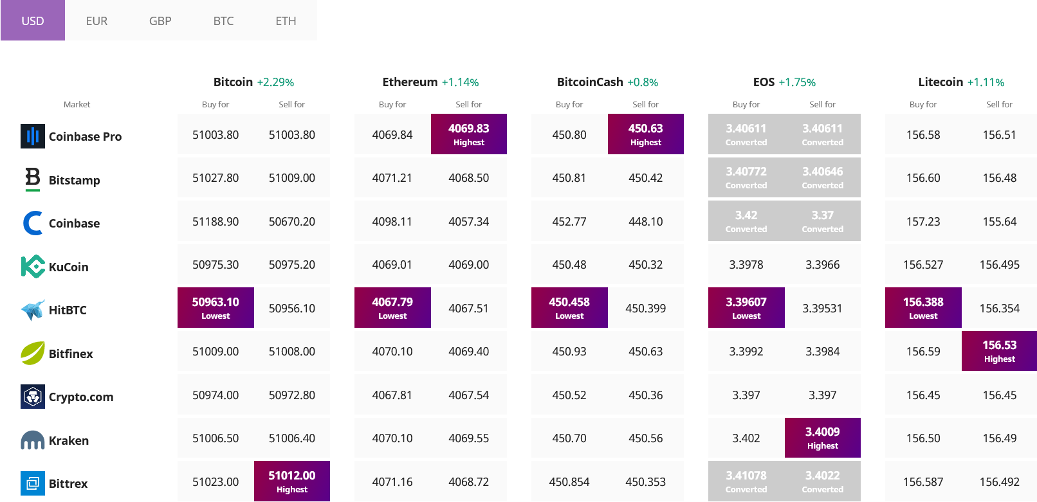Click the Litecoin column heading
The width and height of the screenshot is (1037, 502).
[x=941, y=82]
